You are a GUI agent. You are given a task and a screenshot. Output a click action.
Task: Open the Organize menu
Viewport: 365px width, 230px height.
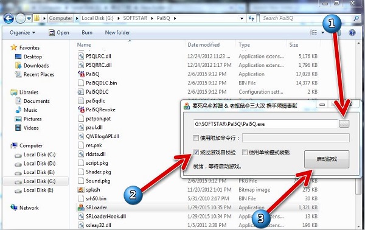23,33
